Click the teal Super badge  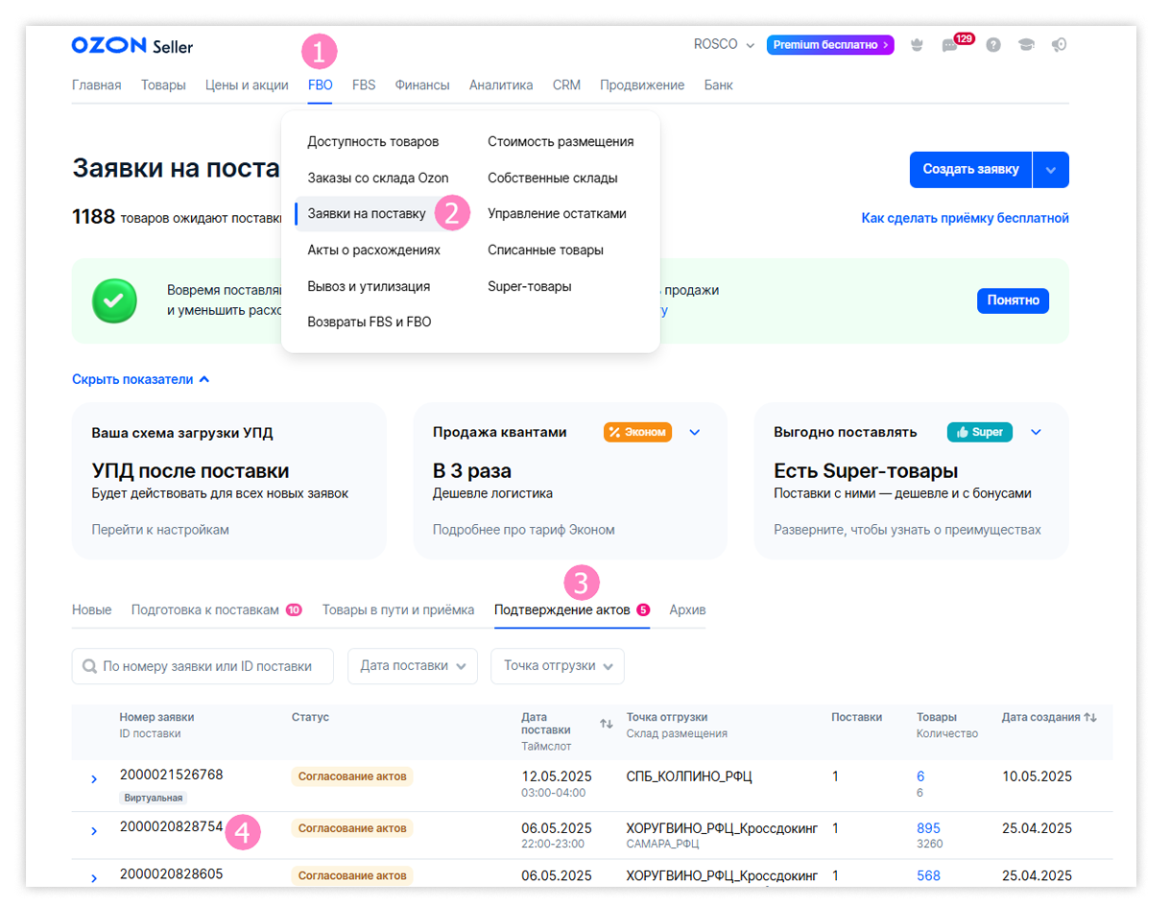tap(979, 432)
